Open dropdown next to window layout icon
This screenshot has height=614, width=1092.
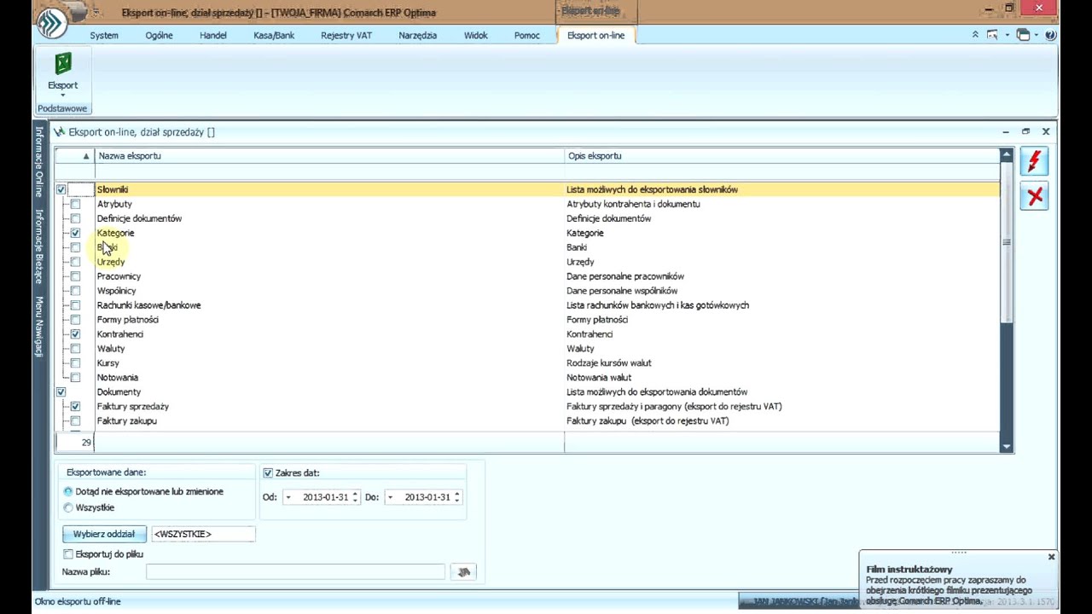click(1037, 35)
